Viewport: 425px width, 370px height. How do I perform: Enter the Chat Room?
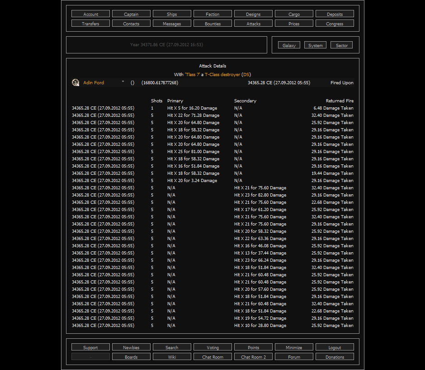tap(212, 357)
